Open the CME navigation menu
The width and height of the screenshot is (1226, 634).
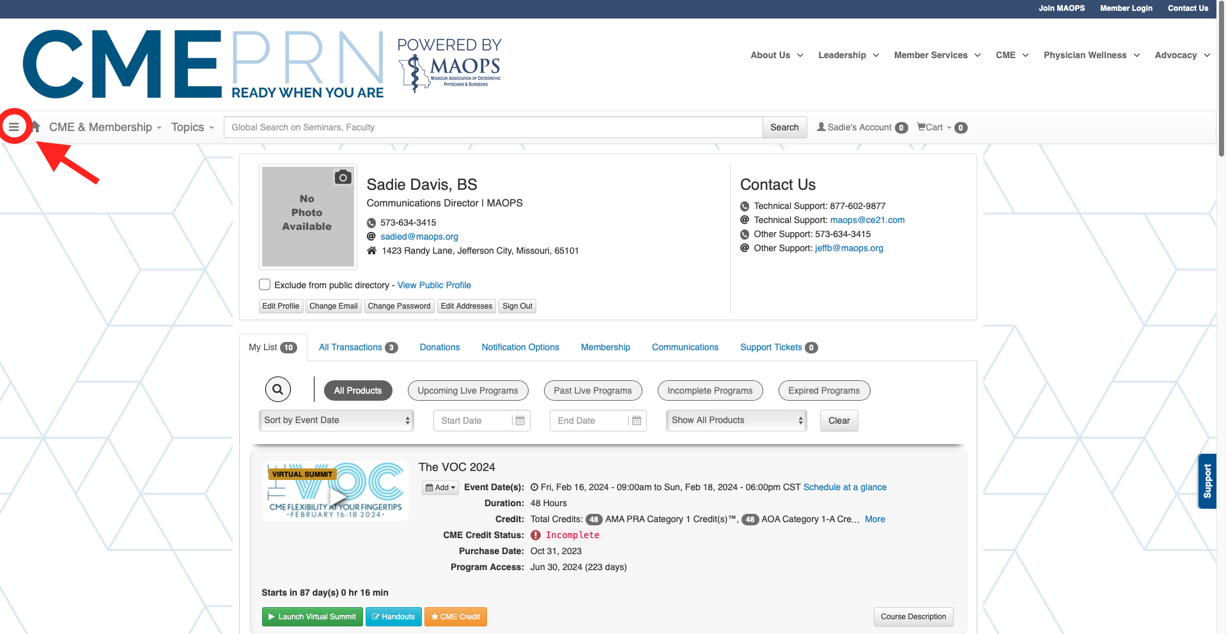coord(1012,55)
